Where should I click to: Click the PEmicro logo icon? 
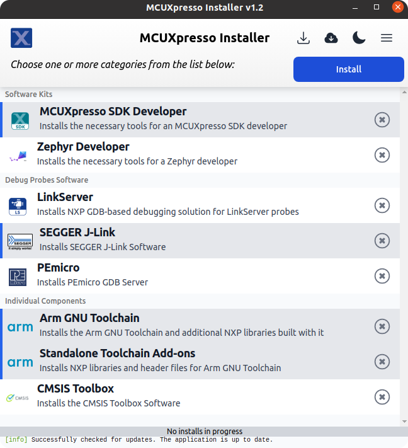[18, 276]
